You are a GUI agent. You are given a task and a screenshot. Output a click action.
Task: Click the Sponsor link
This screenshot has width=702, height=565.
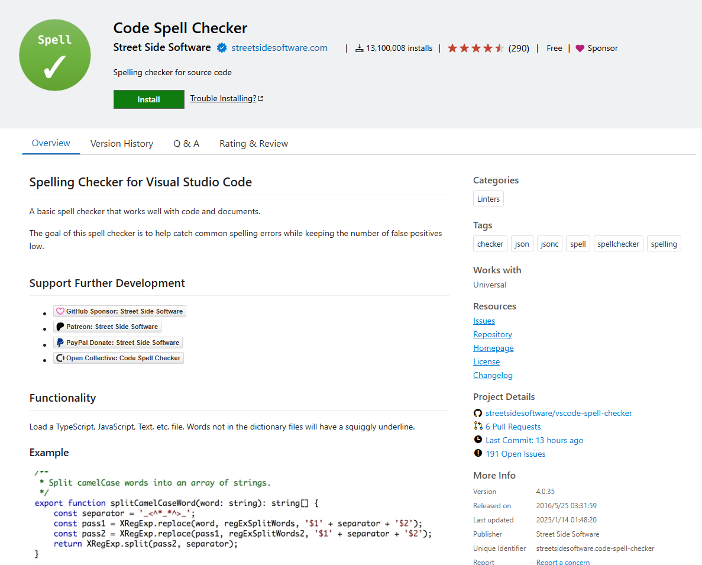click(603, 49)
